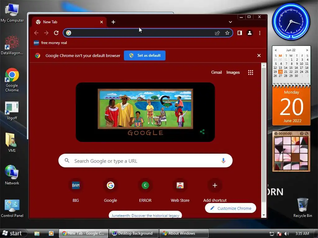Click the Search Google or type a URL box

pos(145,161)
